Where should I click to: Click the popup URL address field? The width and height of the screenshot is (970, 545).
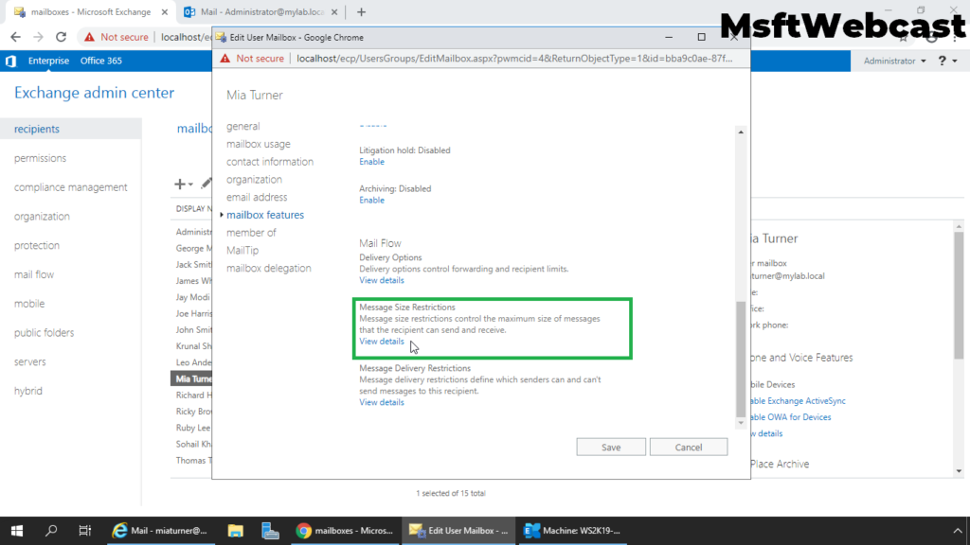[x=514, y=59]
